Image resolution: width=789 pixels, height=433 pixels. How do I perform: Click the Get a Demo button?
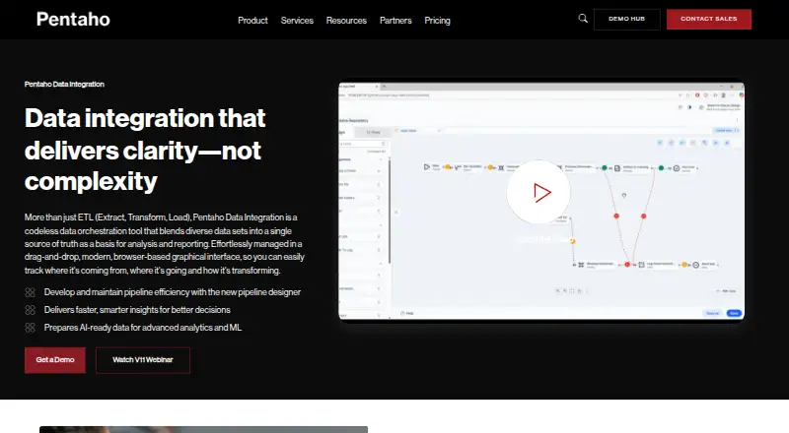tap(55, 359)
